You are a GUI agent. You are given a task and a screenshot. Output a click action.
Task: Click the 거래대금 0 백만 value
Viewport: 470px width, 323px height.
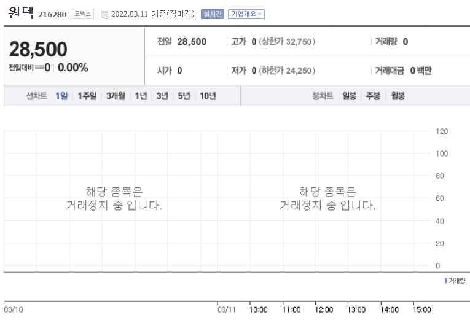point(421,71)
